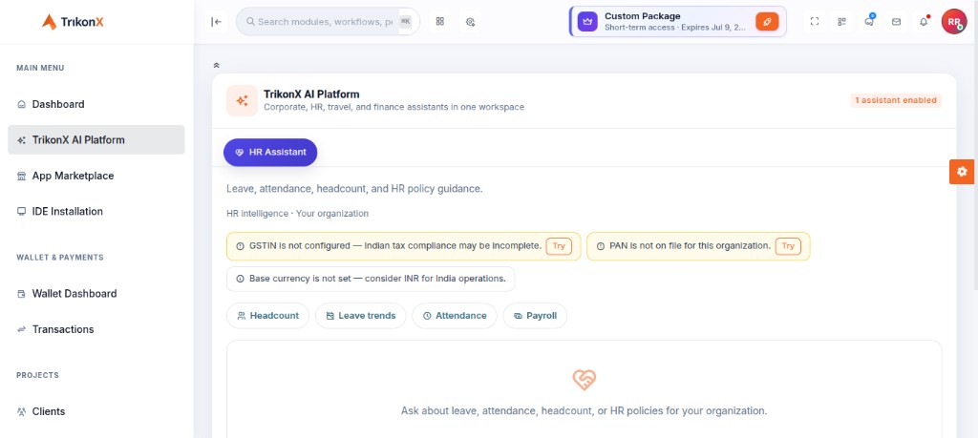Click the '1 assistant enabled' badge
Image resolution: width=978 pixels, height=438 pixels.
896,100
